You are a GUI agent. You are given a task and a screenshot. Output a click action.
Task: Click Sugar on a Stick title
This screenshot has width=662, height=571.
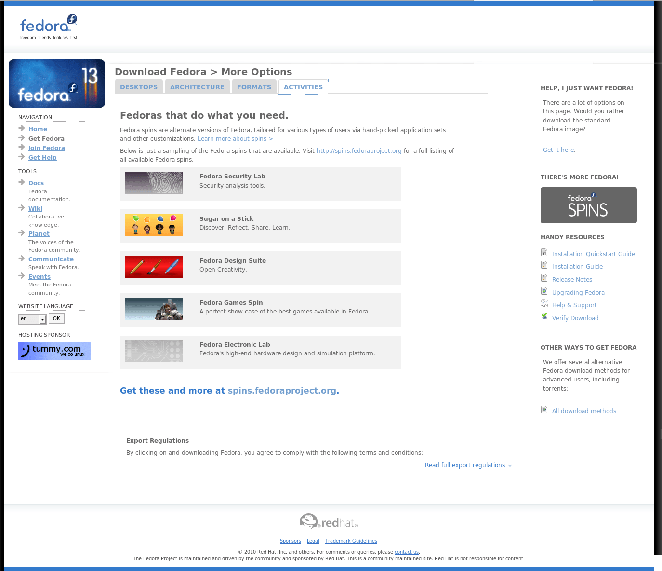point(226,219)
